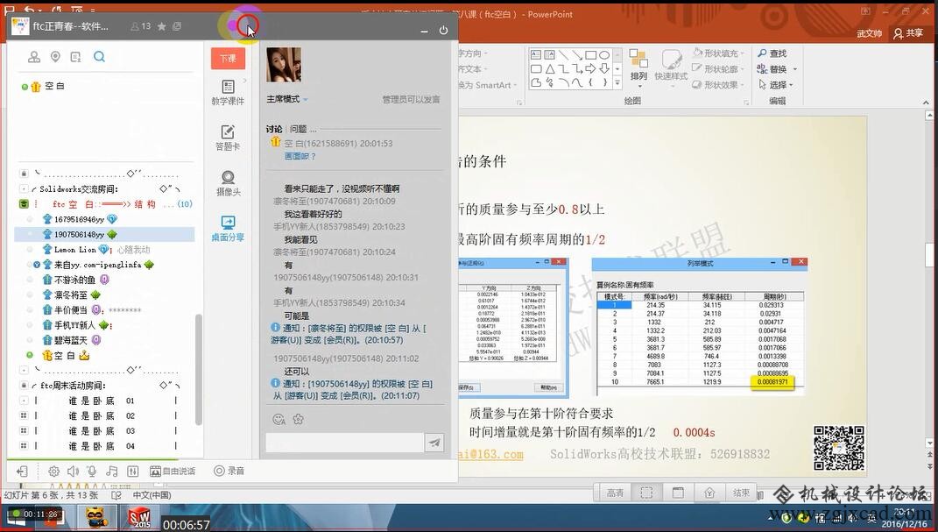Click the speaker volume icon in YY
Viewport: 938px width, 532px height.
pos(73,472)
